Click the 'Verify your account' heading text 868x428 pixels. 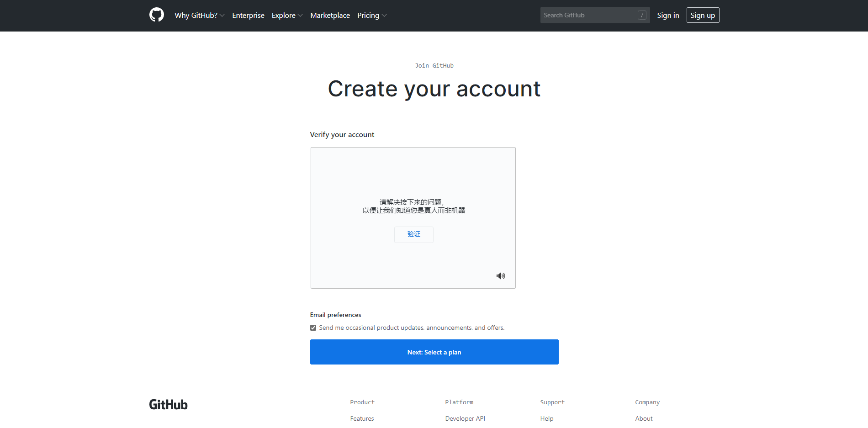(x=342, y=135)
